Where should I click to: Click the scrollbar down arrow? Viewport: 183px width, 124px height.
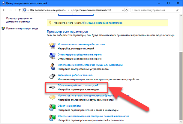[181, 122]
